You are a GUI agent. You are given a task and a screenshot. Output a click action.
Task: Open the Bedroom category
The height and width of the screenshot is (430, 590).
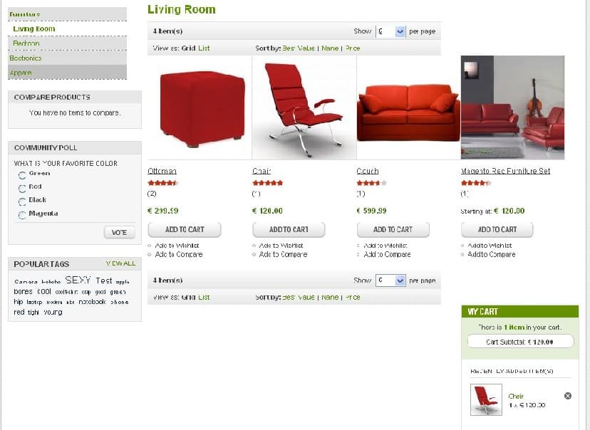pyautogui.click(x=26, y=43)
